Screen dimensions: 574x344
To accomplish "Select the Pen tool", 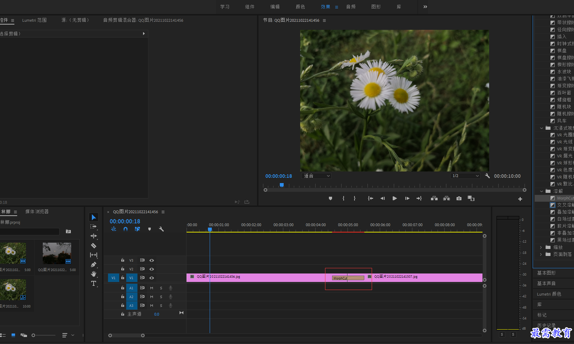I will [x=94, y=264].
